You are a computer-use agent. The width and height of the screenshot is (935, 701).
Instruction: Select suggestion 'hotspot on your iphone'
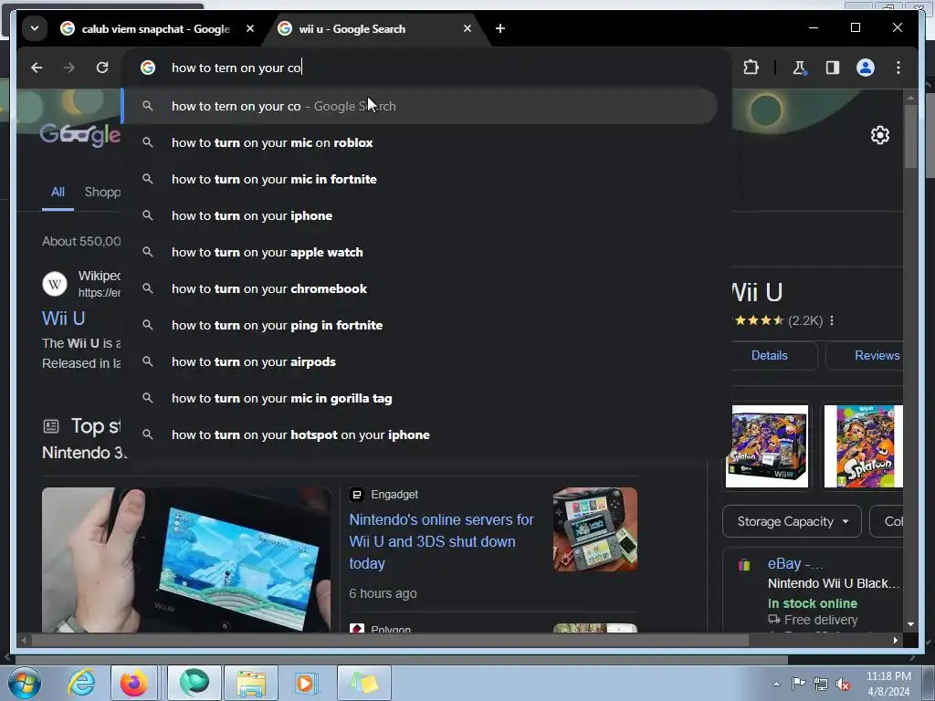(419, 434)
